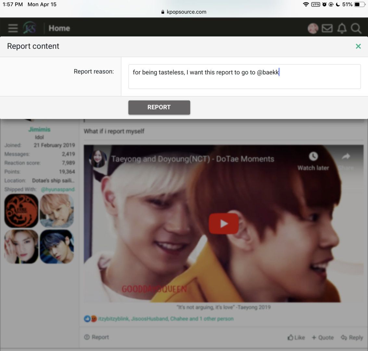Image resolution: width=368 pixels, height=351 pixels.
Task: Open the red dragon emblem thumbnail
Action: [21, 211]
